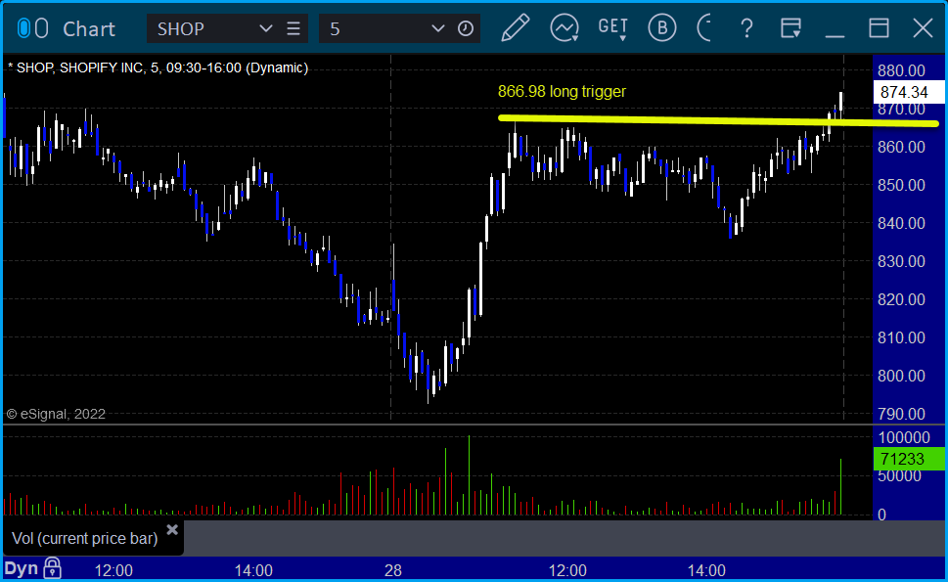Select the yellow long trigger line

718,121
